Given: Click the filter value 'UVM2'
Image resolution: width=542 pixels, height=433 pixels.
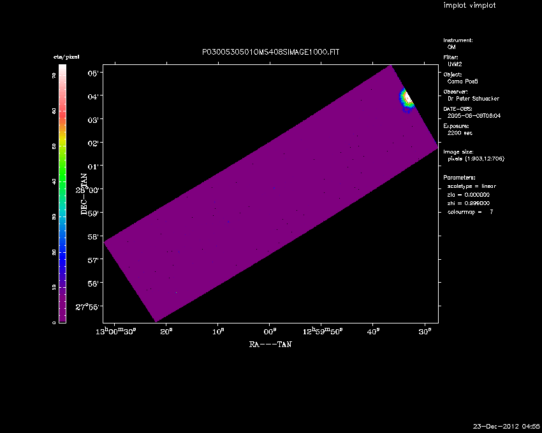Looking at the screenshot, I should coord(455,64).
